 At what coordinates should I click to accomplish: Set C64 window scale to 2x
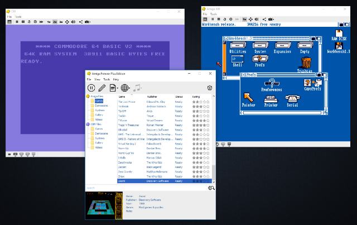click(x=55, y=22)
